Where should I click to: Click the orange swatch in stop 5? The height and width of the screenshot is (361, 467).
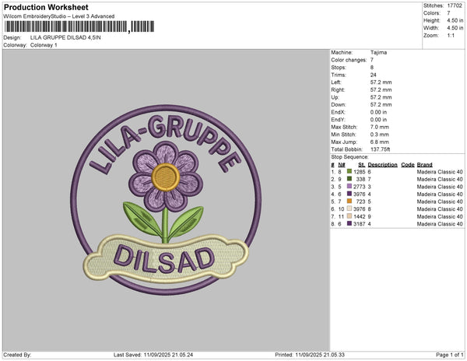pyautogui.click(x=349, y=202)
